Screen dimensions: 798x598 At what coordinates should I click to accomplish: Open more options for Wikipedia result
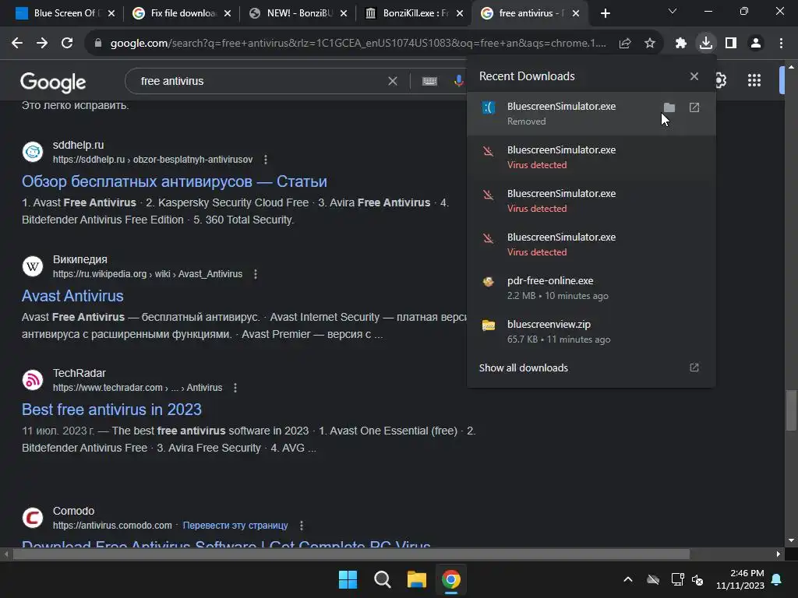[x=256, y=274]
